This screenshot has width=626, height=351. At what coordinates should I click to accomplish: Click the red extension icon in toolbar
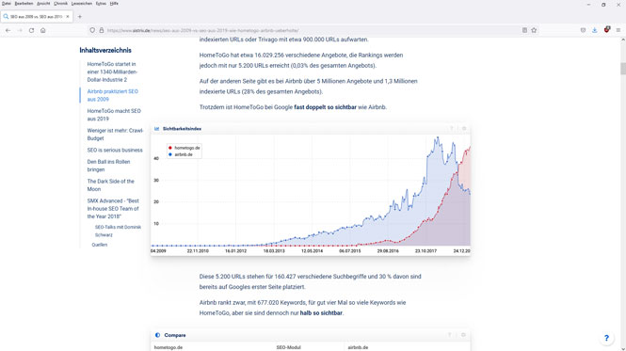click(607, 29)
